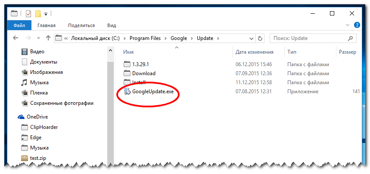Screen dimensions: 370x174
Task: Click the New folder quick access icon
Action: [38, 14]
